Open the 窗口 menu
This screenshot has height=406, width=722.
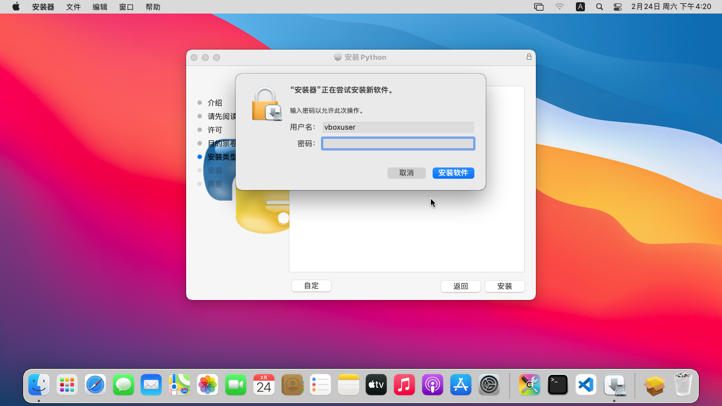pos(126,7)
